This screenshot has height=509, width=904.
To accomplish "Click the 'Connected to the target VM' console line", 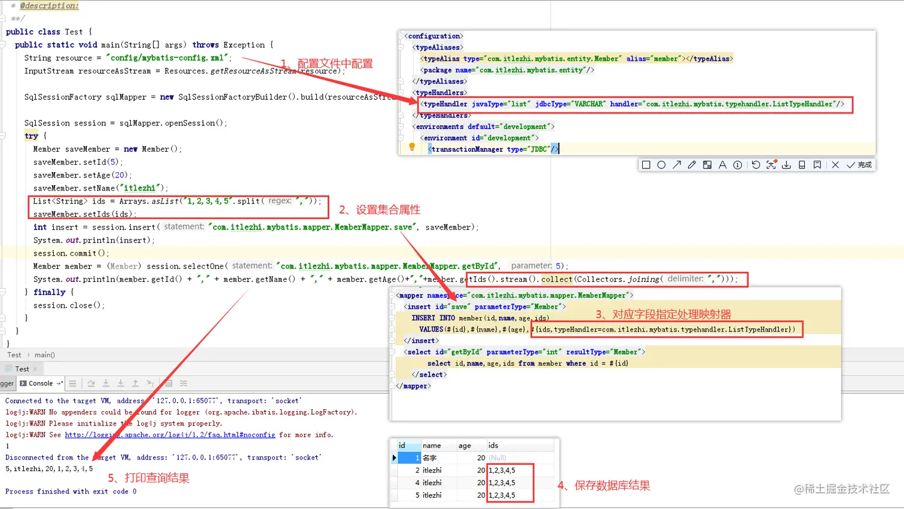I will click(x=154, y=401).
